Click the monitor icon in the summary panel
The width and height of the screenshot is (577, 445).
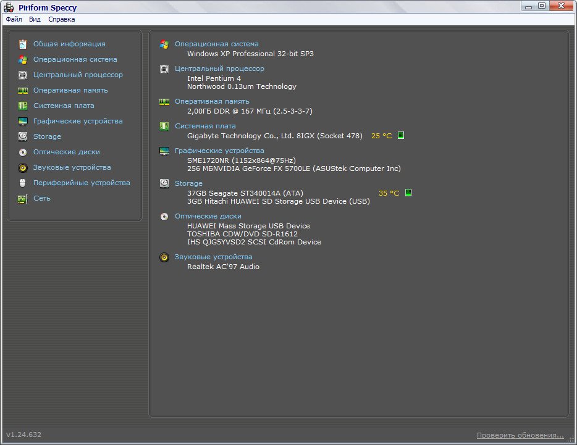pyautogui.click(x=164, y=151)
